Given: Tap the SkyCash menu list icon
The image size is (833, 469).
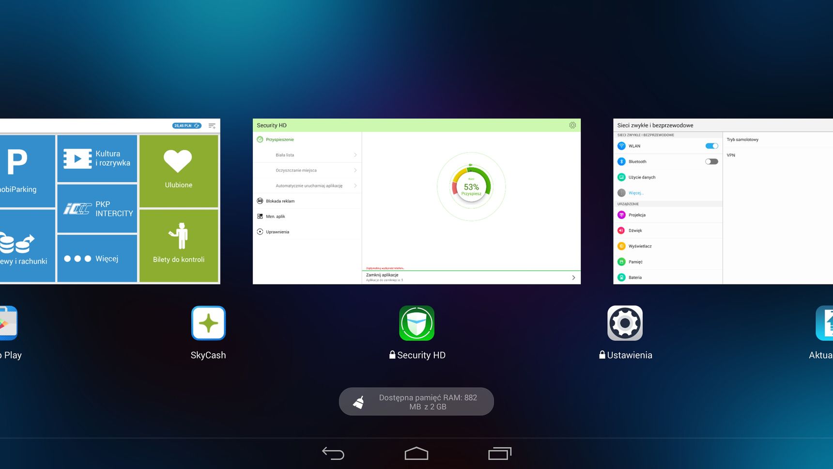Looking at the screenshot, I should point(212,125).
